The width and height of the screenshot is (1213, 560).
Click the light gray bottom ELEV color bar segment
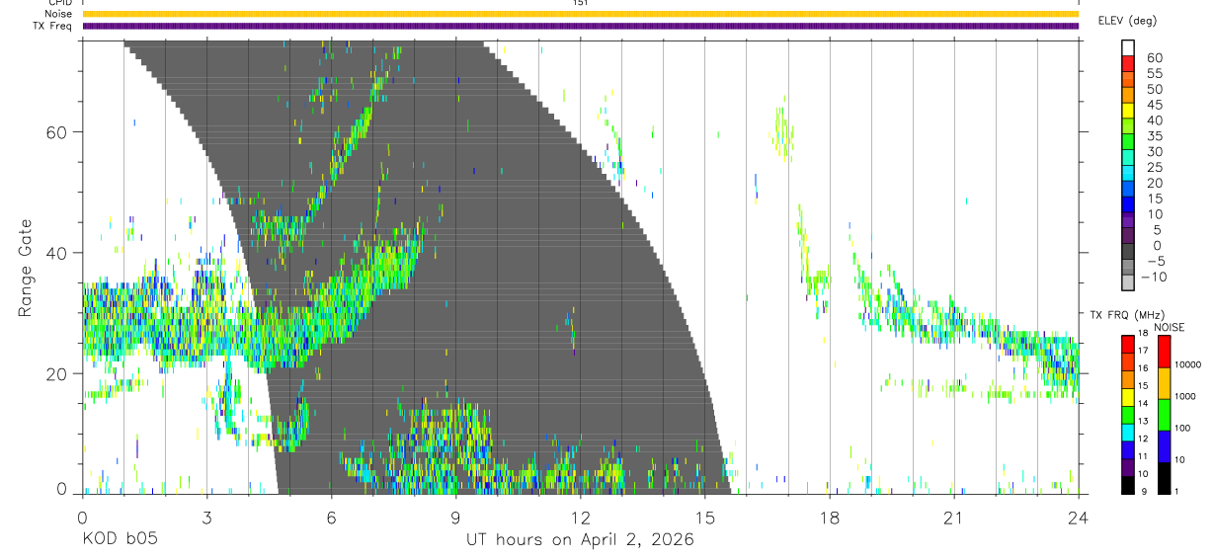[1128, 282]
